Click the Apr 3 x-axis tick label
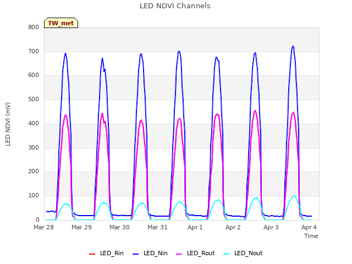352x264 pixels. tap(271, 227)
